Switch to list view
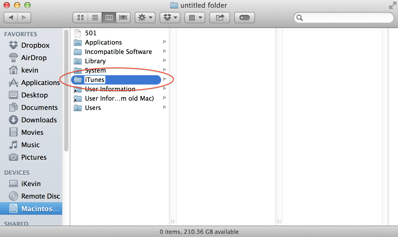This screenshot has width=398, height=237. tap(95, 18)
